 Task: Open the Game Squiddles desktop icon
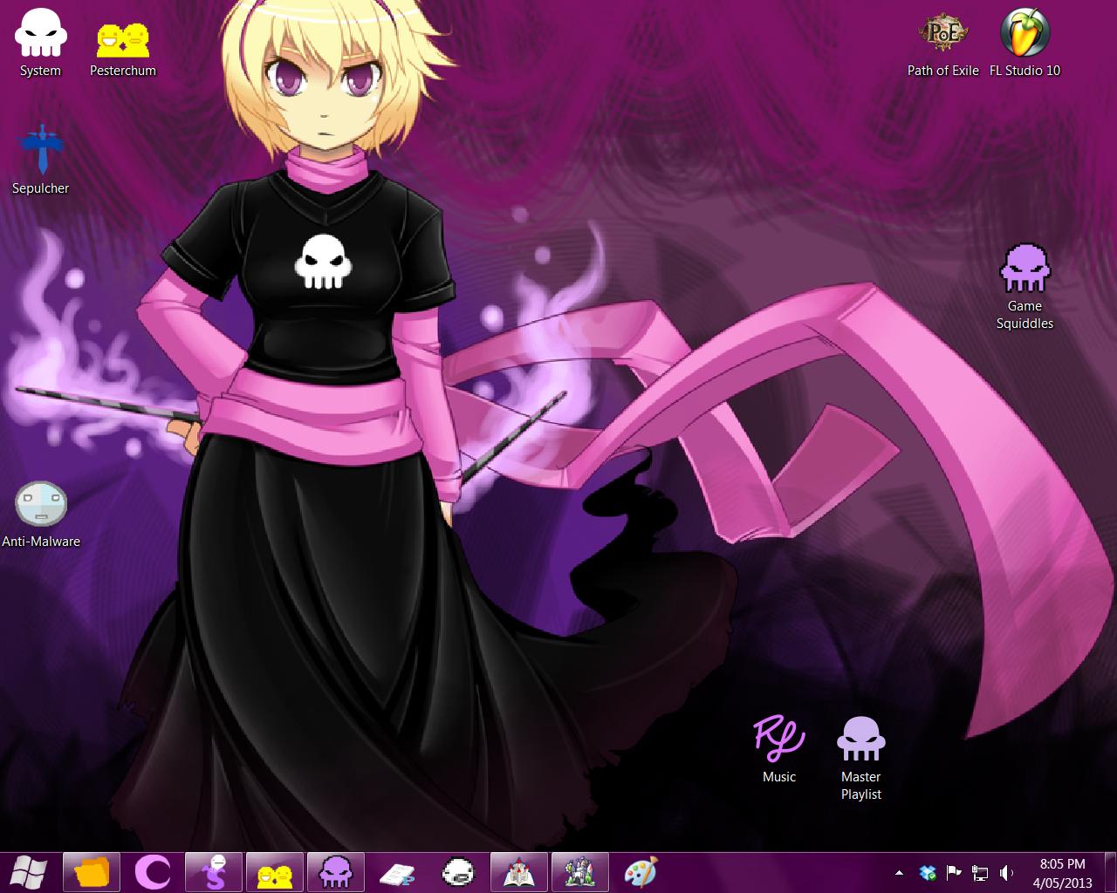coord(1024,286)
